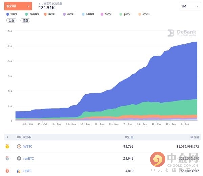
Task: Toggle the WBTC legend series
Action: pyautogui.click(x=12, y=14)
